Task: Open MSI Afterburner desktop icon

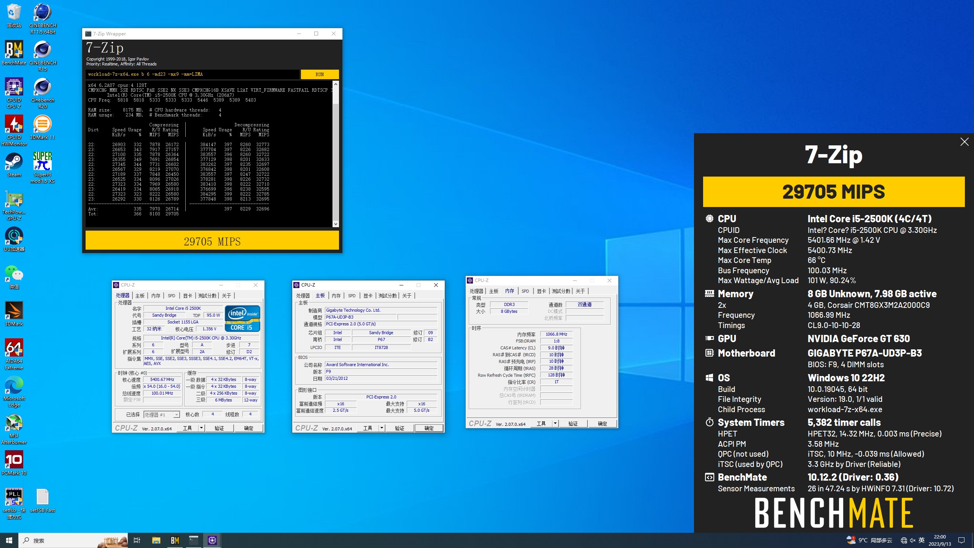Action: click(x=14, y=429)
